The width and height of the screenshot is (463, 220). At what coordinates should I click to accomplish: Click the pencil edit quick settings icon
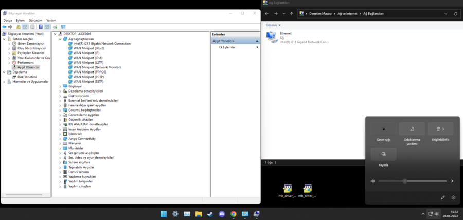442,197
